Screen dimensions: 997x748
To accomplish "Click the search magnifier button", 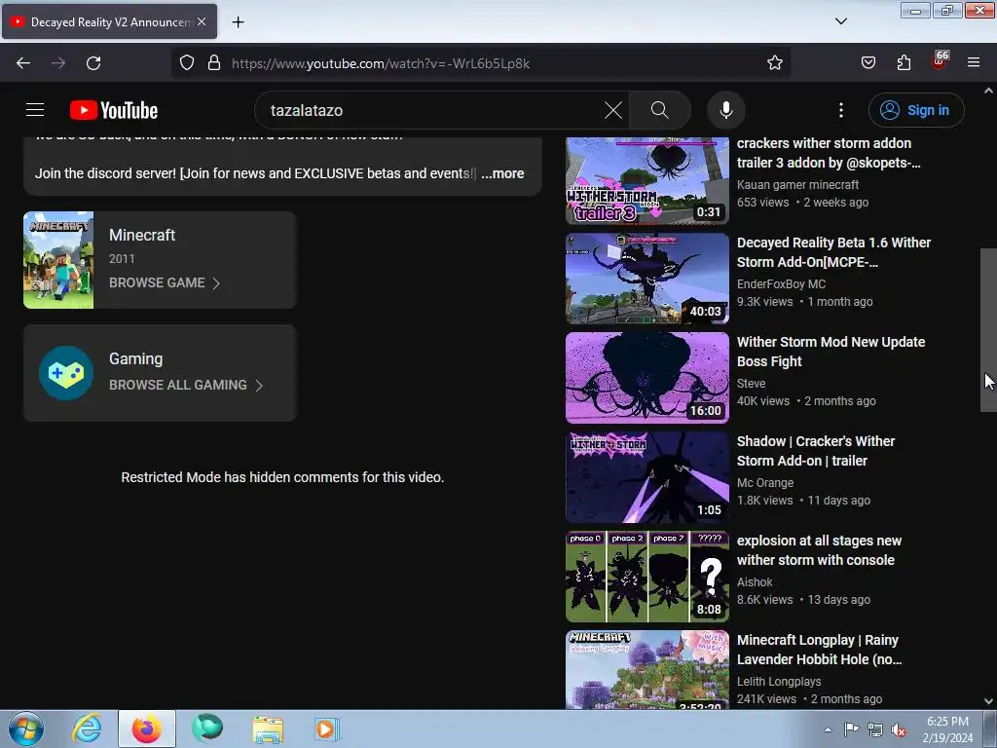I will tap(660, 110).
